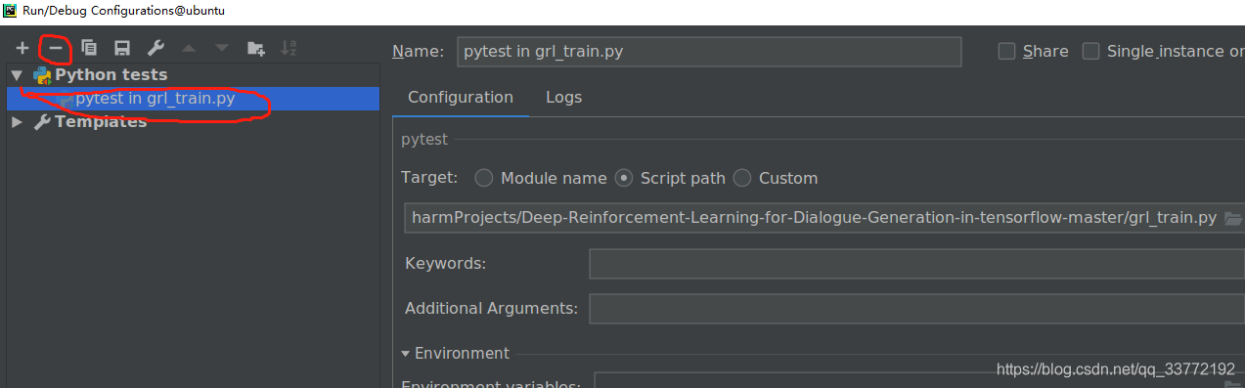Move the configuration up with arrow icon

[x=189, y=48]
